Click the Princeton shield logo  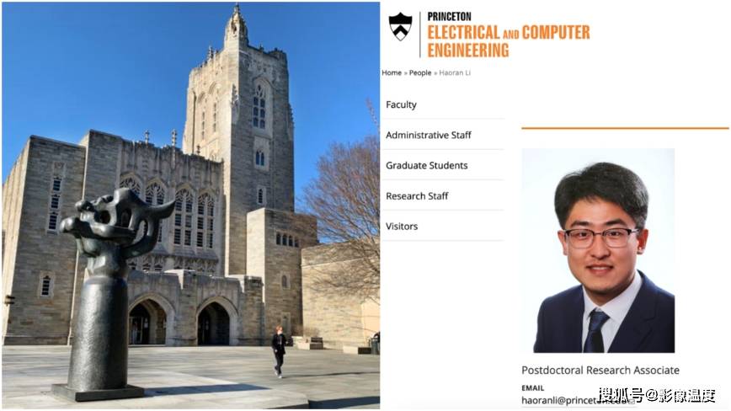pos(401,27)
